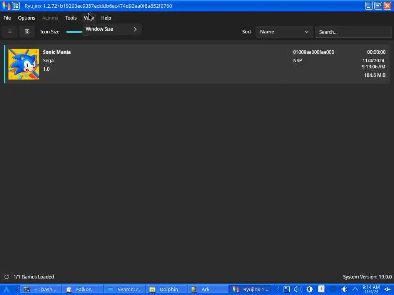Open the Window Size submenu
Screen dimensions: 394x295
pyautogui.click(x=112, y=29)
